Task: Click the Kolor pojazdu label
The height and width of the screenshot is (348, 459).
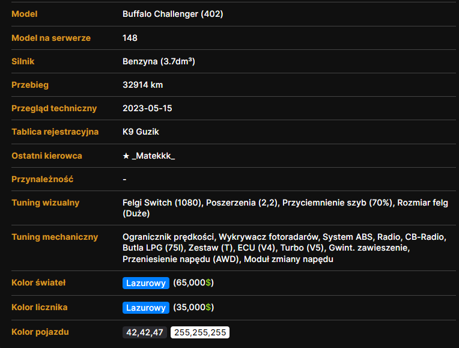Action: pos(40,332)
